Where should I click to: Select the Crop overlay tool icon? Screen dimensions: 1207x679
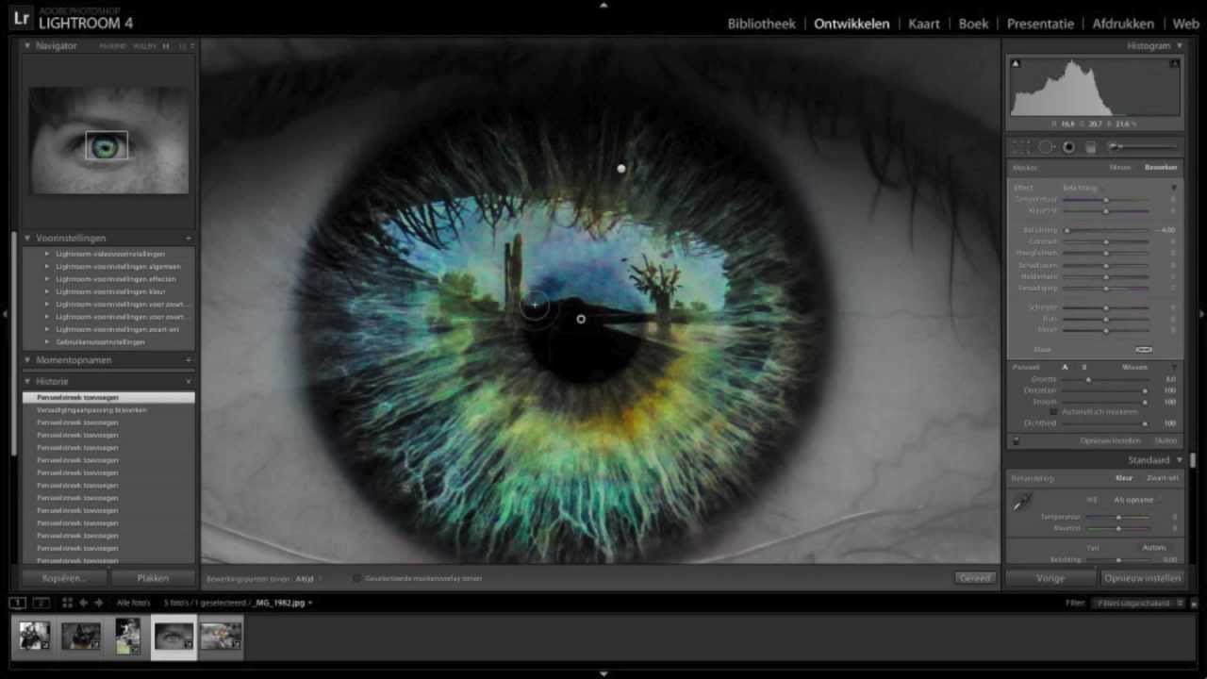pyautogui.click(x=1021, y=147)
